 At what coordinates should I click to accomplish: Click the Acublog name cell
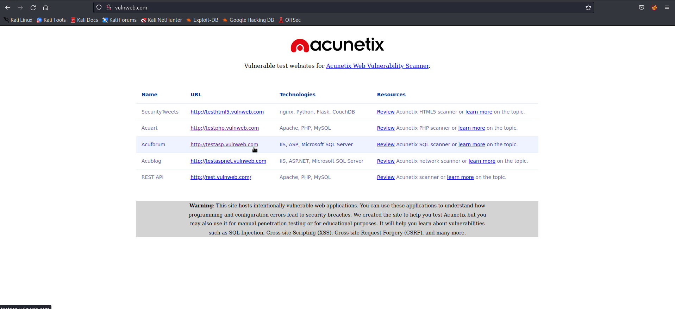pos(151,161)
